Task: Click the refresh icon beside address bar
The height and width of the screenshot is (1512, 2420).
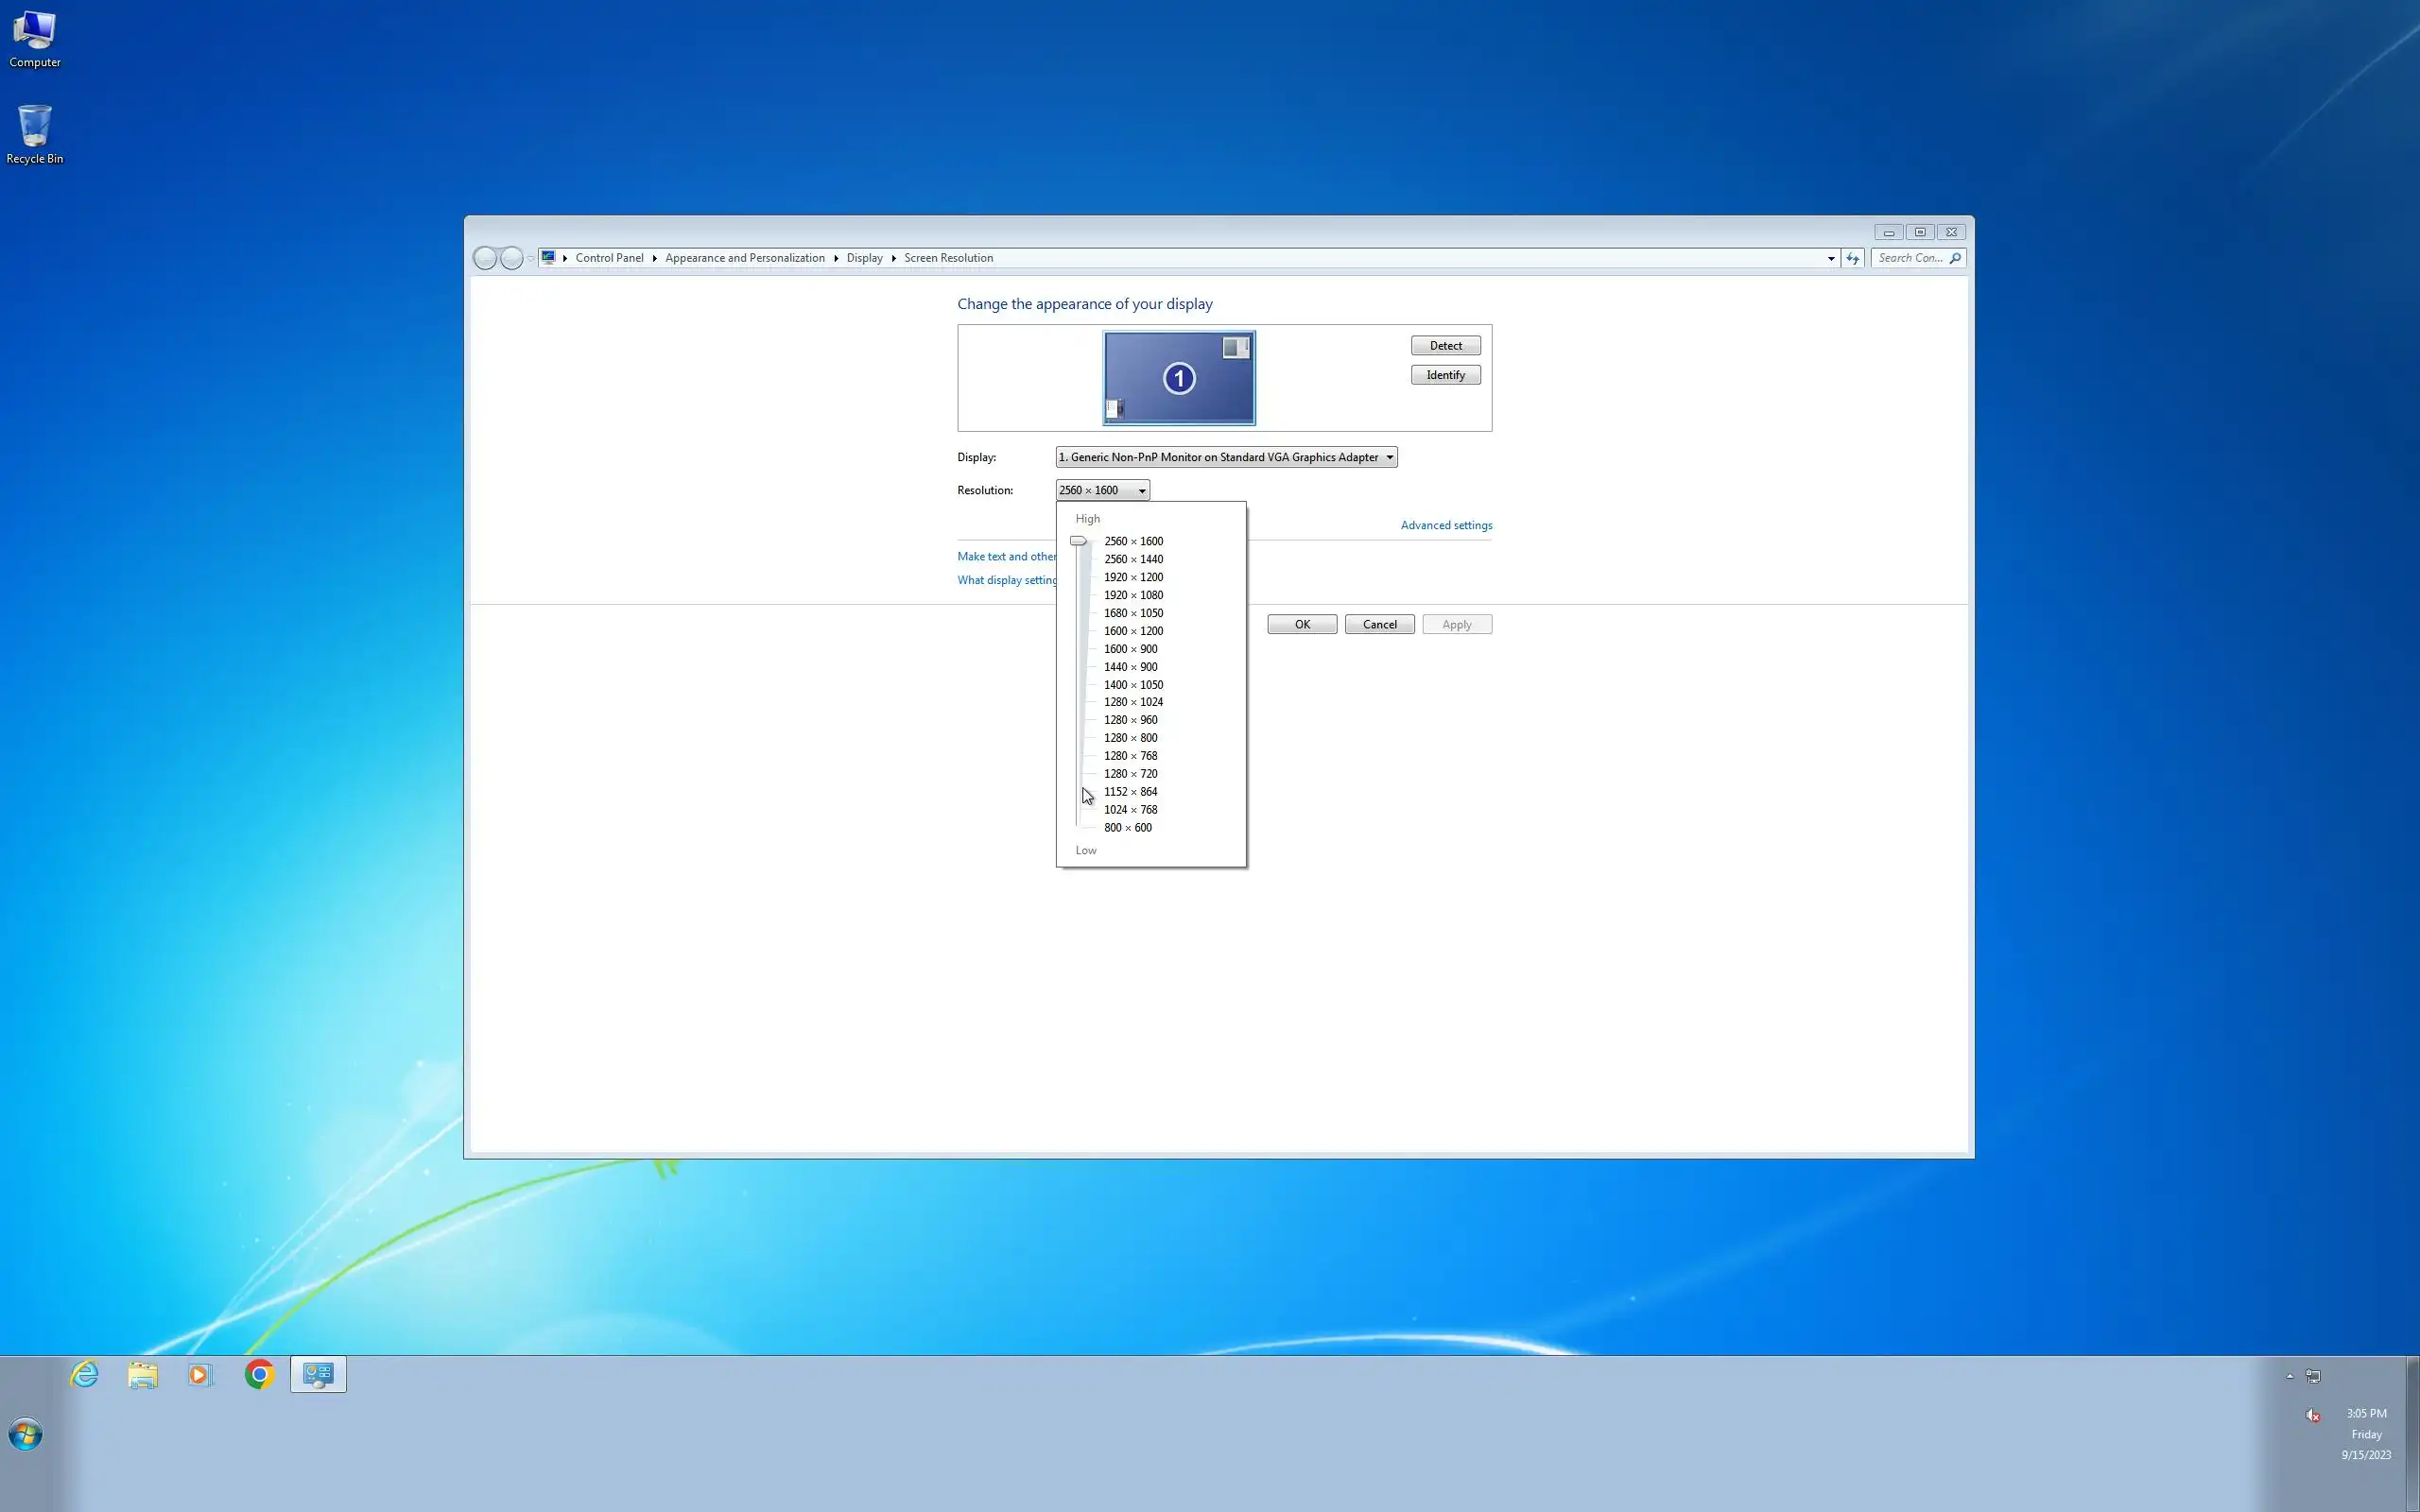Action: coord(1852,258)
